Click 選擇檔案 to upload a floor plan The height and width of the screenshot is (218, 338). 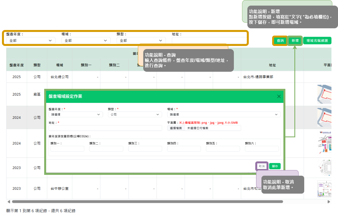point(176,128)
